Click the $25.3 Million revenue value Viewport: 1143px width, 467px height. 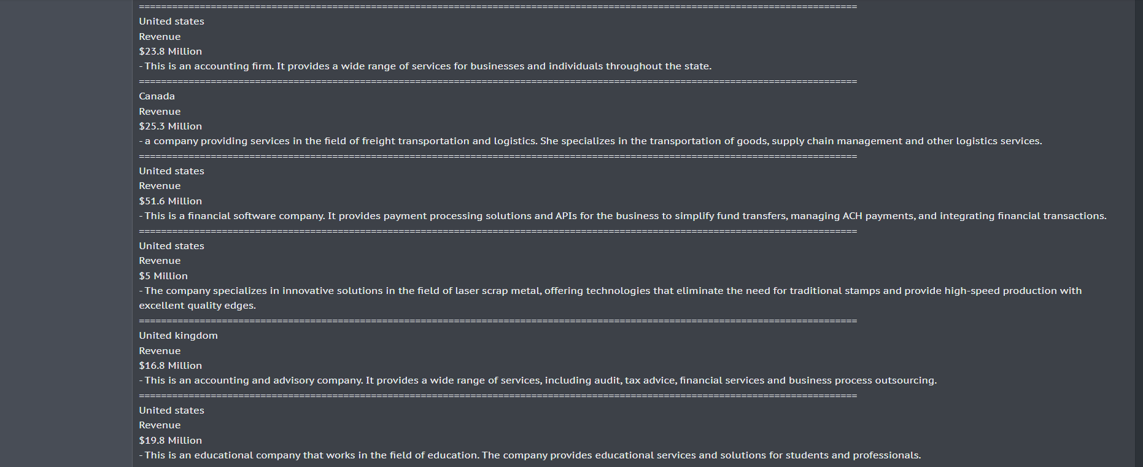(170, 126)
